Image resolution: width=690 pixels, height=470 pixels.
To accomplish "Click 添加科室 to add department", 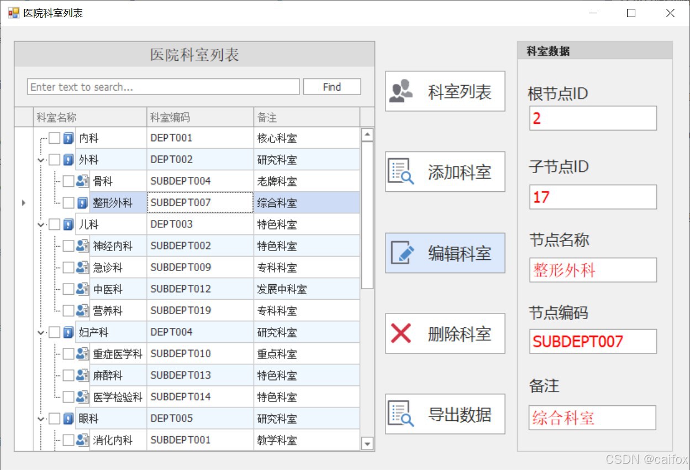I will [x=445, y=172].
